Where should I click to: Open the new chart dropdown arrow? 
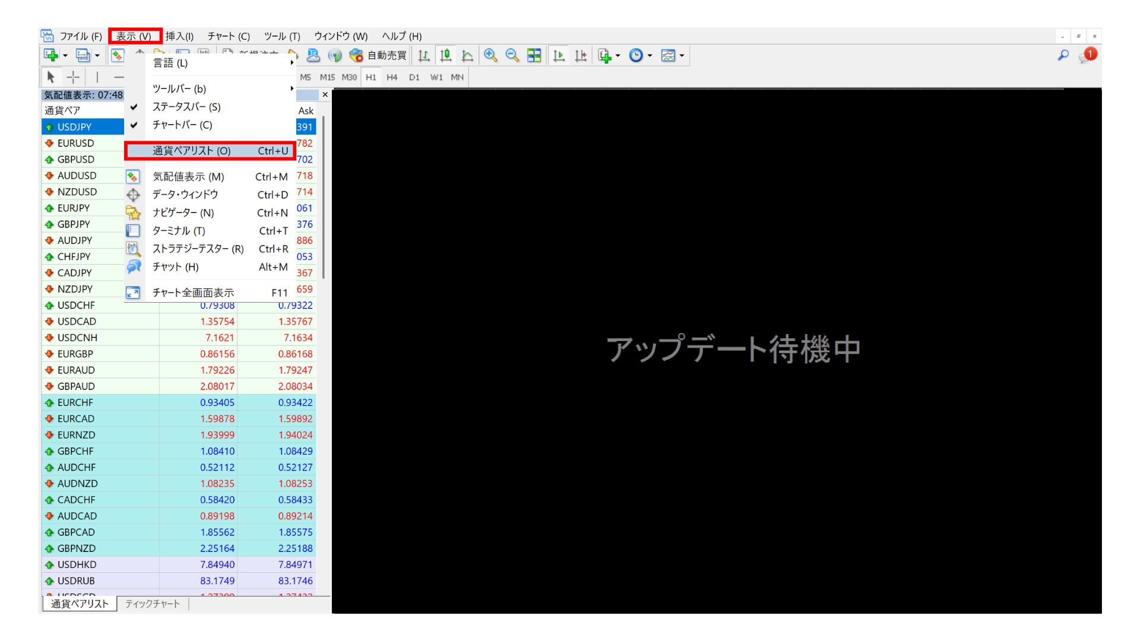pos(64,55)
